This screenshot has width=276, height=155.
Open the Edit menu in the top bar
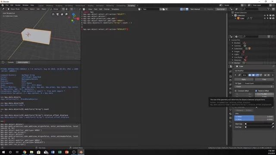point(12,5)
